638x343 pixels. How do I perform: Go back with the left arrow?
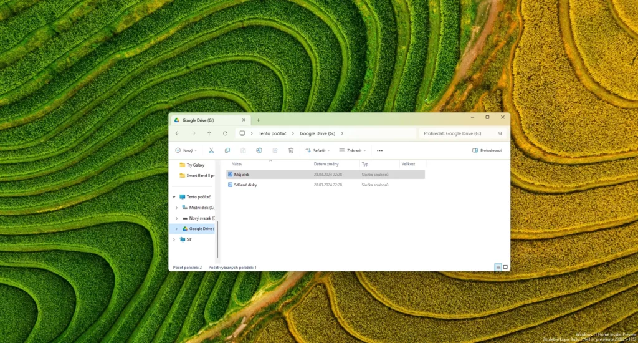178,133
